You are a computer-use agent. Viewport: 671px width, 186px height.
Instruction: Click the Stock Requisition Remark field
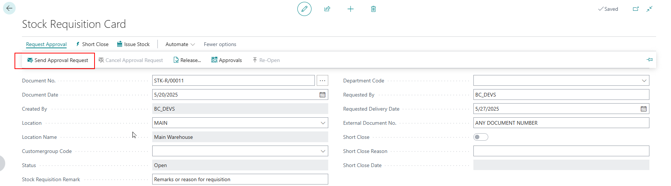click(240, 179)
